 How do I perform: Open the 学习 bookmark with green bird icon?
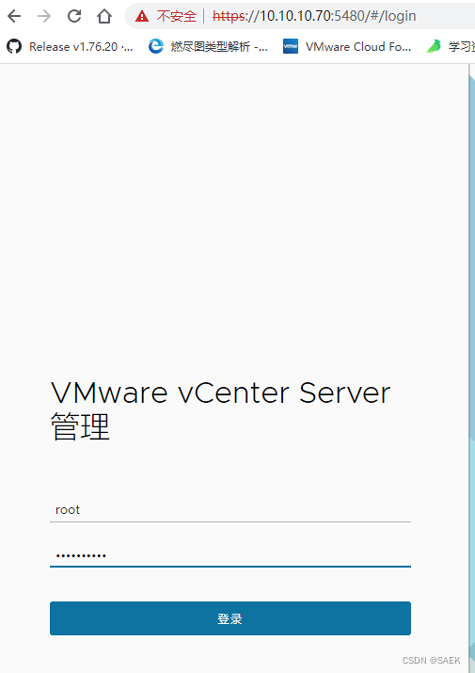click(451, 46)
